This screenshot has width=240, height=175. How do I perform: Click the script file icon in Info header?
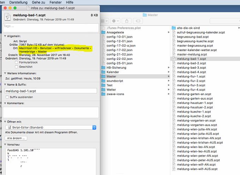pyautogui.click(x=8, y=17)
